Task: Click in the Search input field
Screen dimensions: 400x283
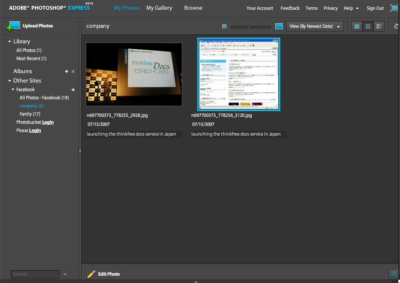Action: tap(35, 274)
